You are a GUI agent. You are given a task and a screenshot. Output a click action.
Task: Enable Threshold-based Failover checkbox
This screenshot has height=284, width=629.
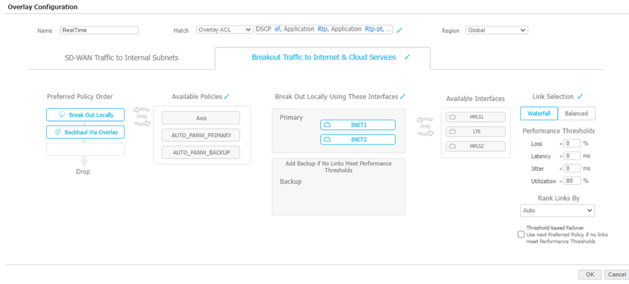click(x=521, y=234)
